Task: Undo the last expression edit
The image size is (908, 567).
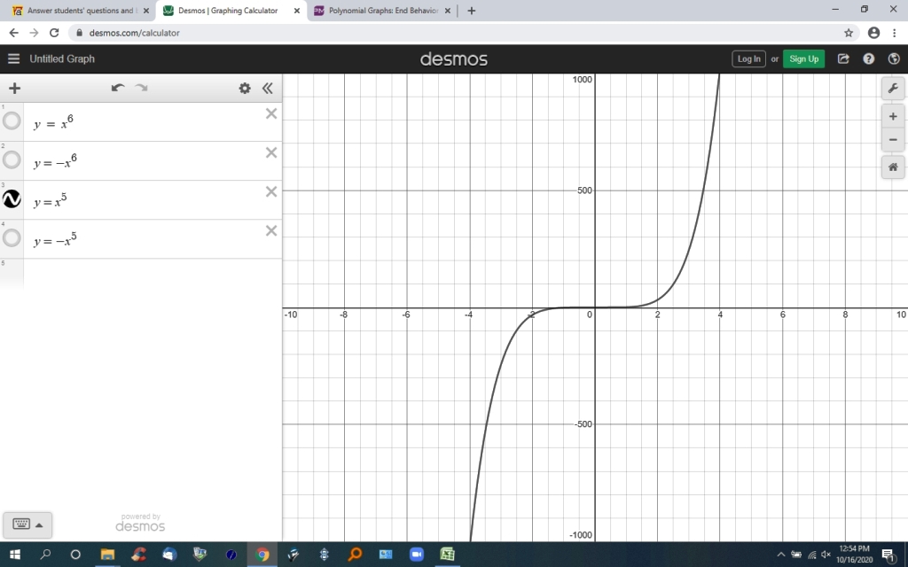Action: point(118,88)
